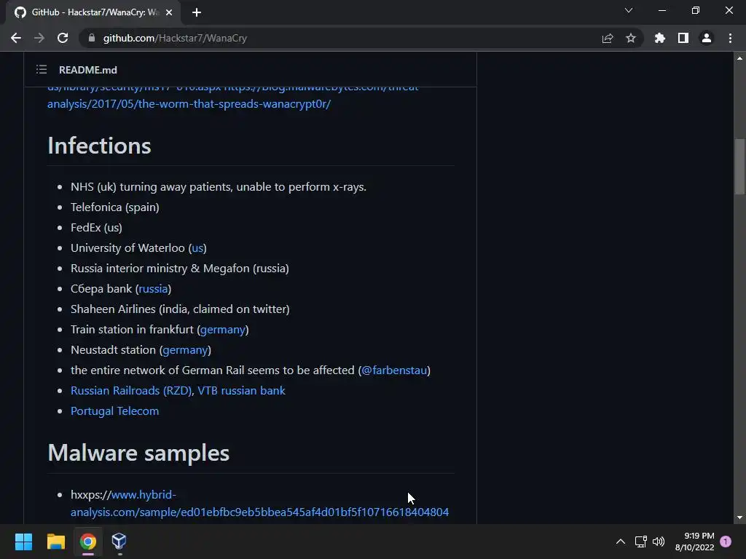The width and height of the screenshot is (746, 559).
Task: Select the GitHub Hackstar7/WanaCry tab
Action: pos(93,12)
